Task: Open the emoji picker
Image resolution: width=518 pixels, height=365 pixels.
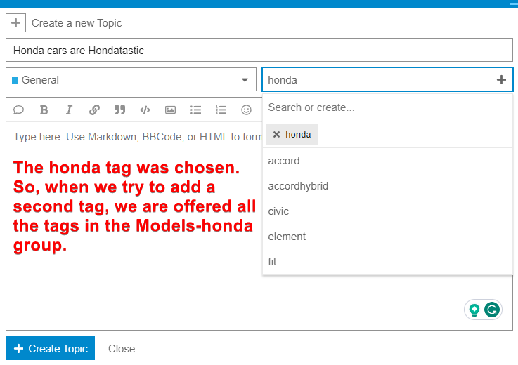Action: (246, 109)
